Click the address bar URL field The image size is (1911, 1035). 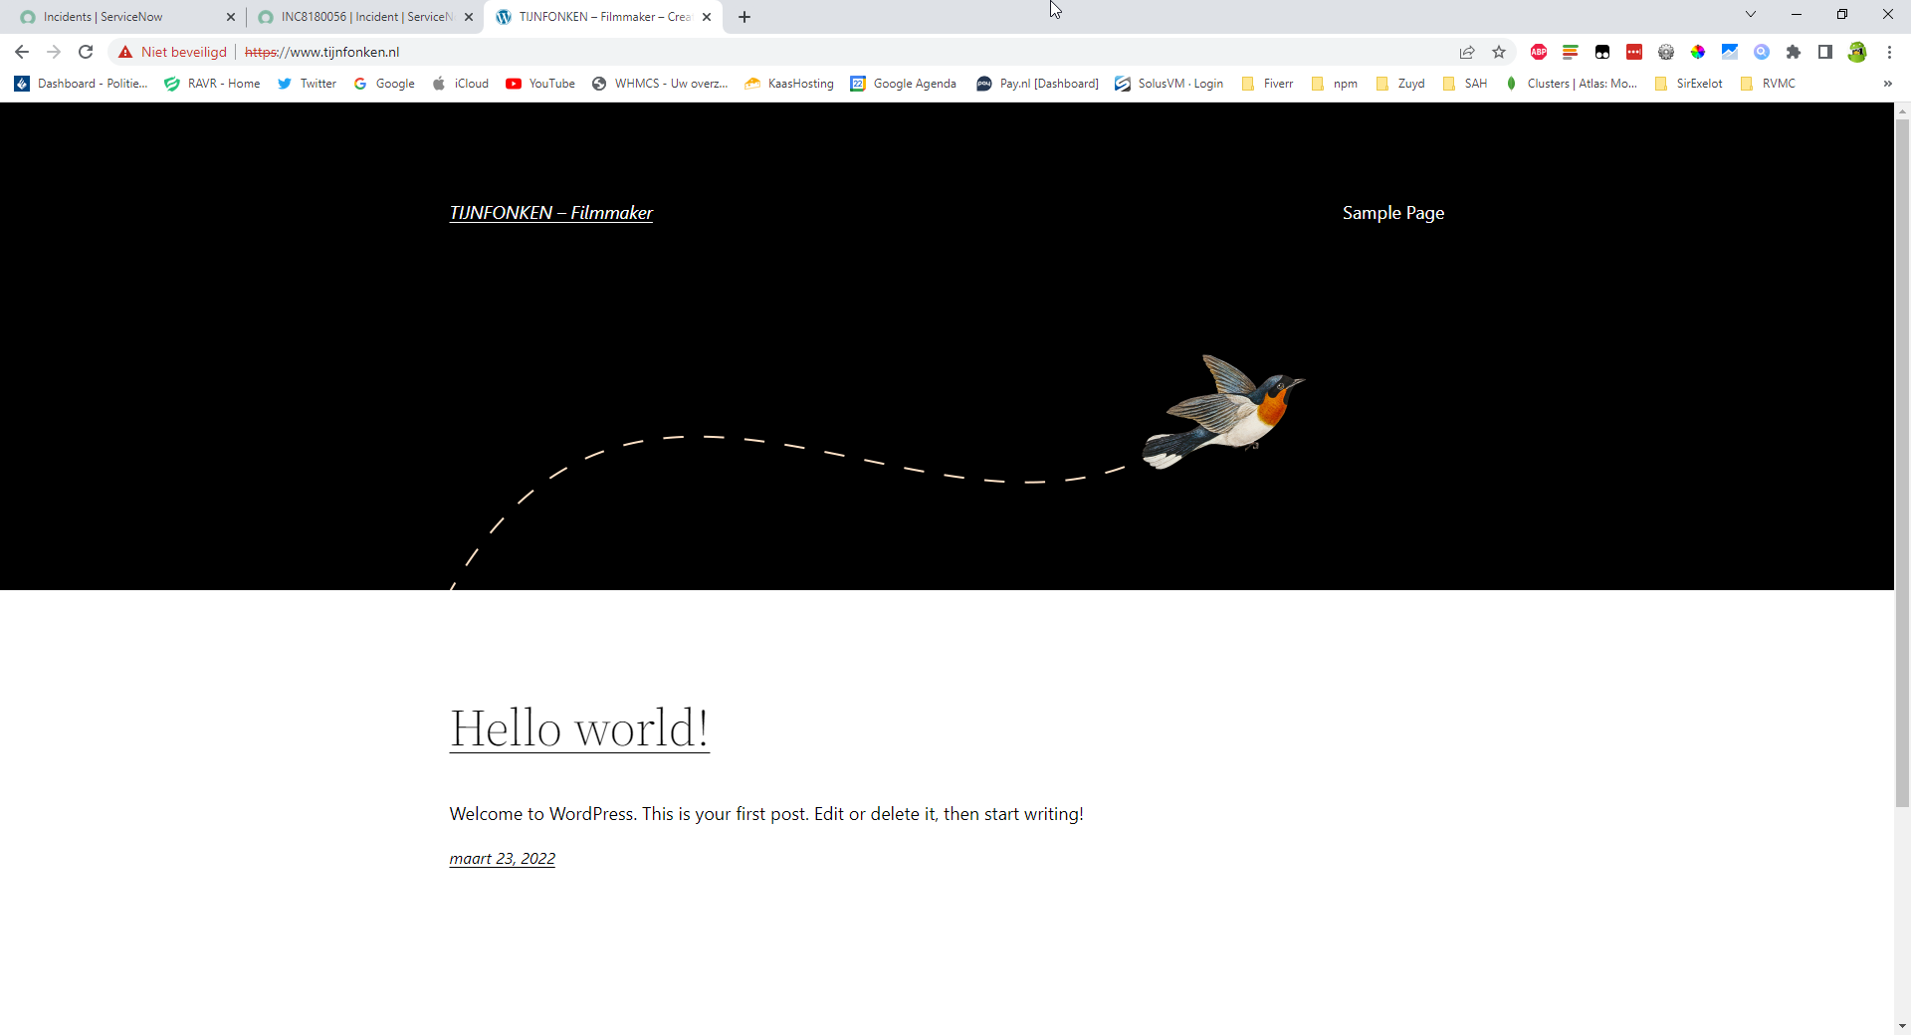(x=796, y=52)
